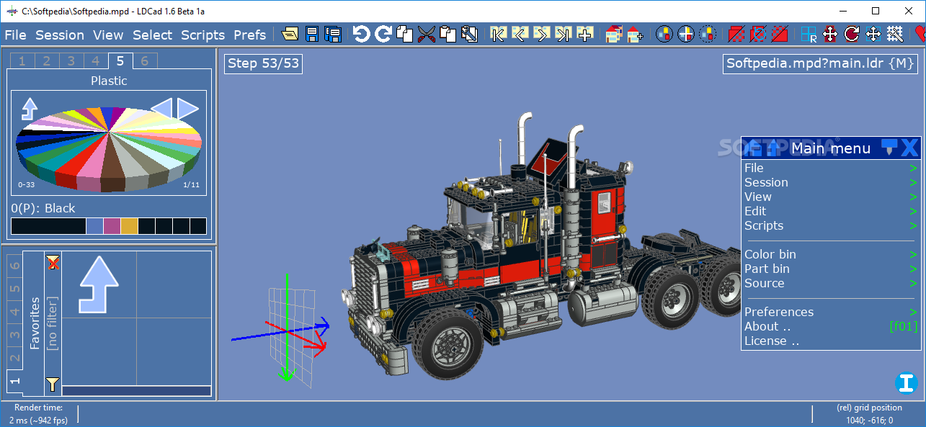Click the multiple-houses submodel icon
926x427 pixels.
pos(614,34)
